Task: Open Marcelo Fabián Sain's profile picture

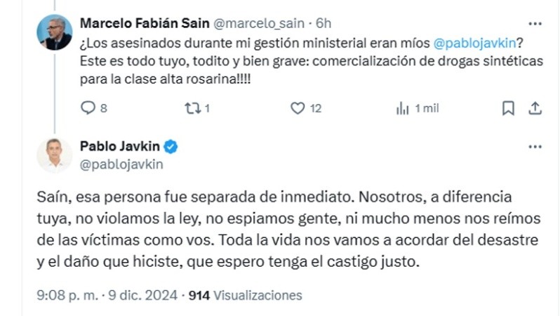Action: tap(54, 32)
